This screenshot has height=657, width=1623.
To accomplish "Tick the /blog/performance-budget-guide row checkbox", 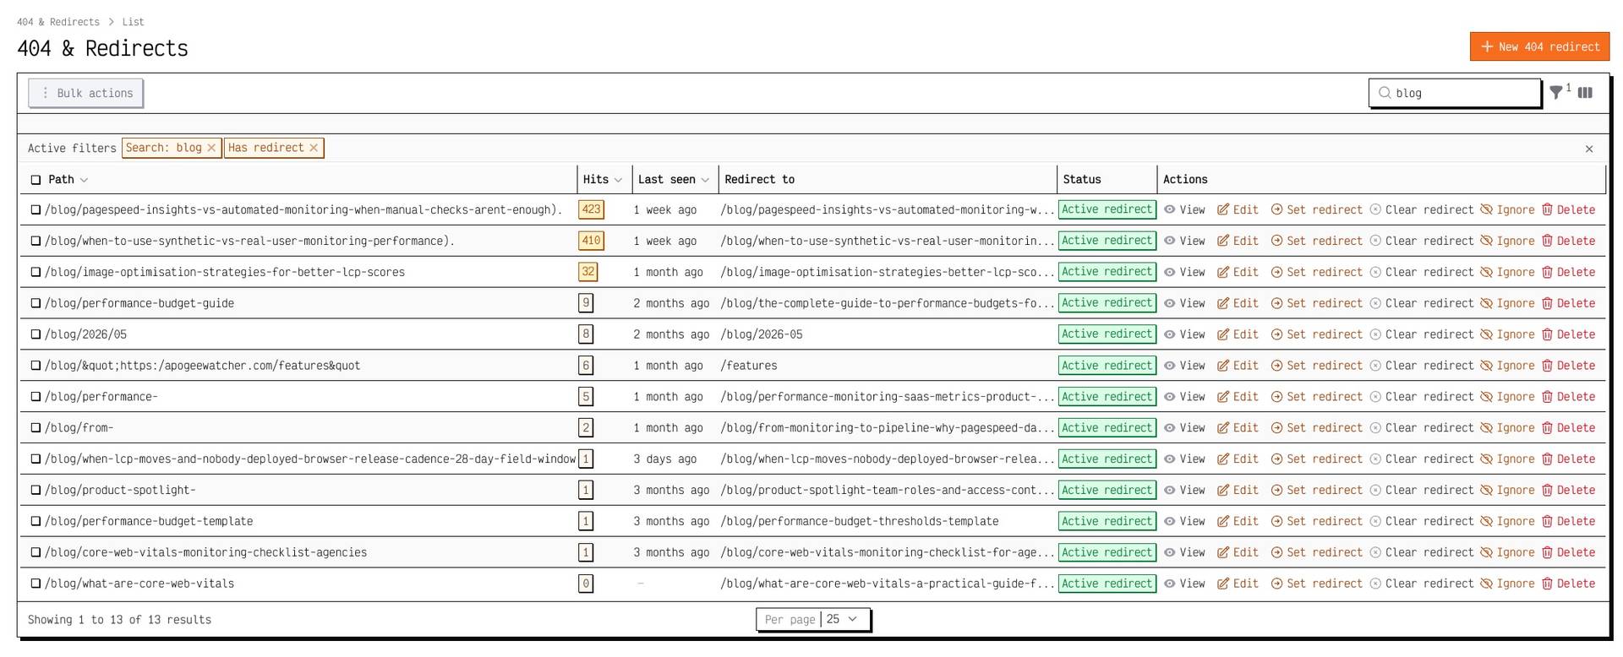I will tap(36, 304).
